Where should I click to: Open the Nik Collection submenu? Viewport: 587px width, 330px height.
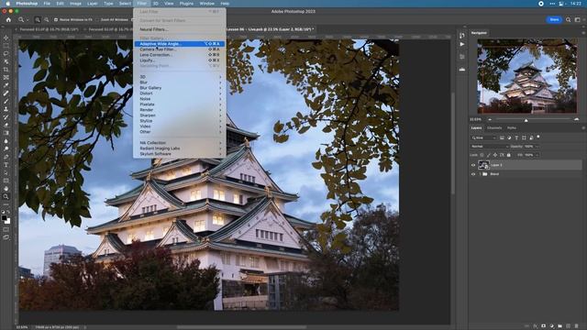180,143
